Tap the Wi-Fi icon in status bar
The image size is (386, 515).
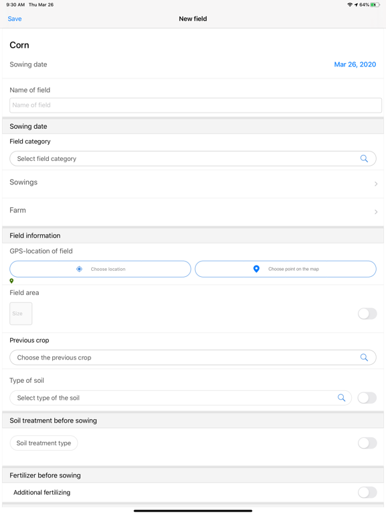point(350,5)
